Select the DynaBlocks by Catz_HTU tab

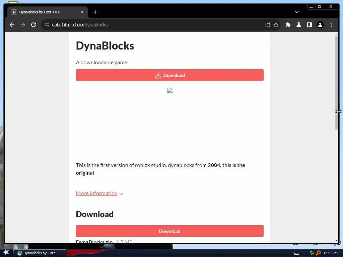(48, 12)
